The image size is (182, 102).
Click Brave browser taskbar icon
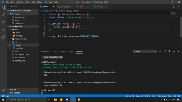point(79,99)
